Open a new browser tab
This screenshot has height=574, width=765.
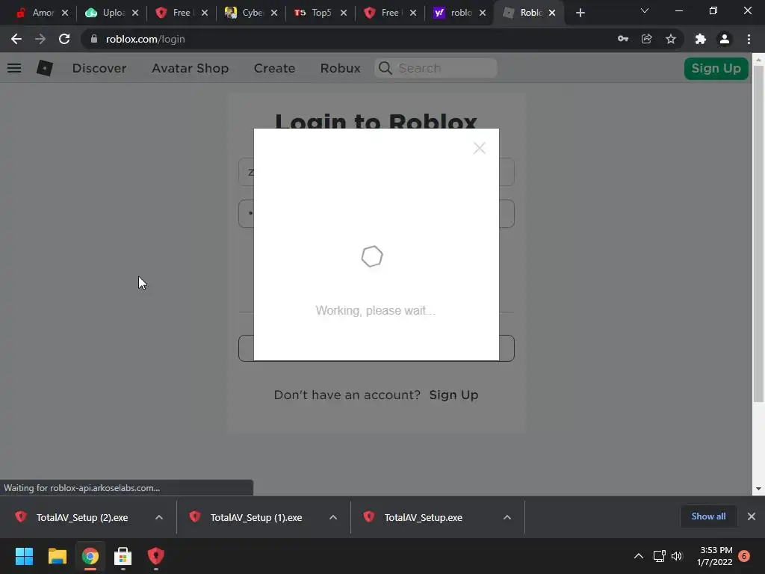[580, 13]
